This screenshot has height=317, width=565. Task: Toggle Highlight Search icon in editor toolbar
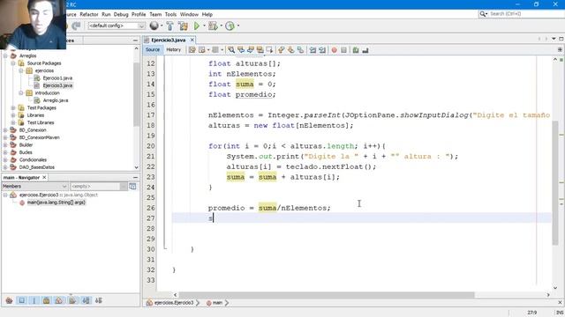pos(260,50)
